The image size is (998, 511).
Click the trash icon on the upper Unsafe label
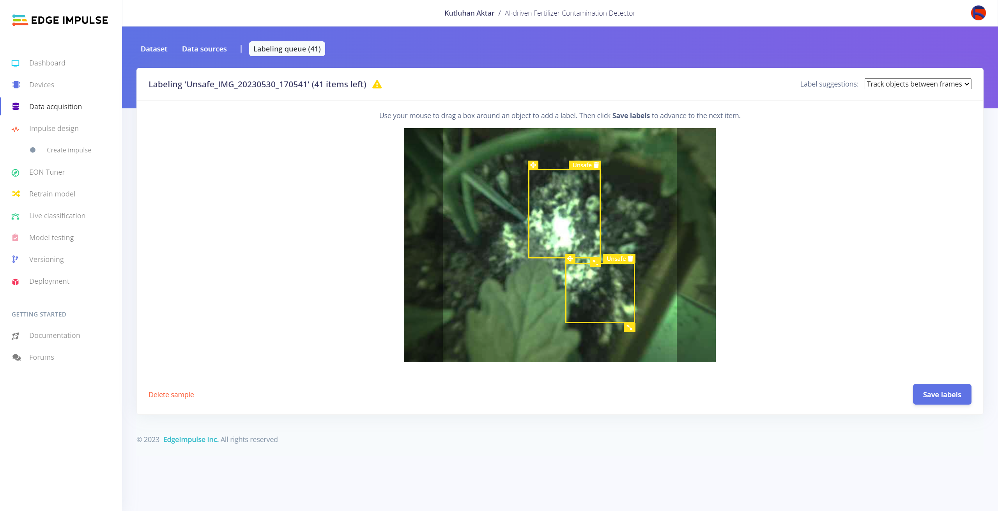(x=596, y=165)
